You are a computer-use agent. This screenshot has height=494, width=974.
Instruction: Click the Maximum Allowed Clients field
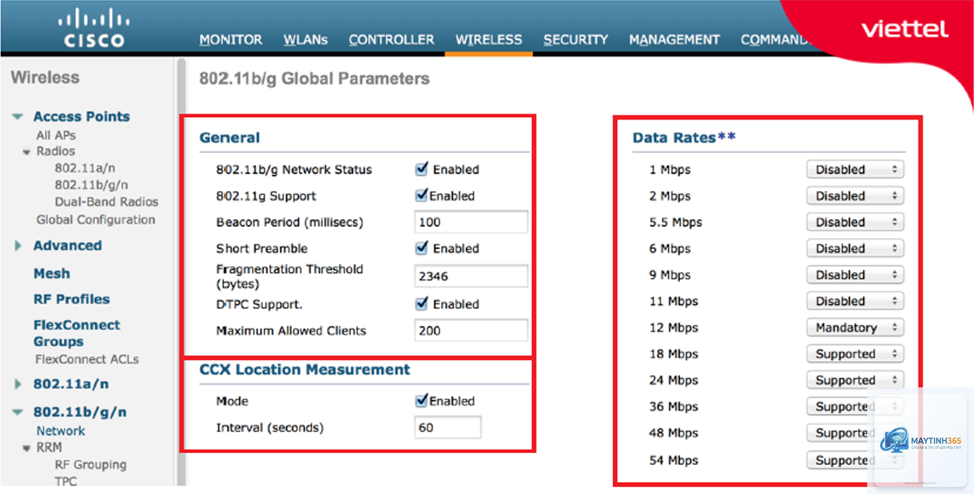pos(471,331)
